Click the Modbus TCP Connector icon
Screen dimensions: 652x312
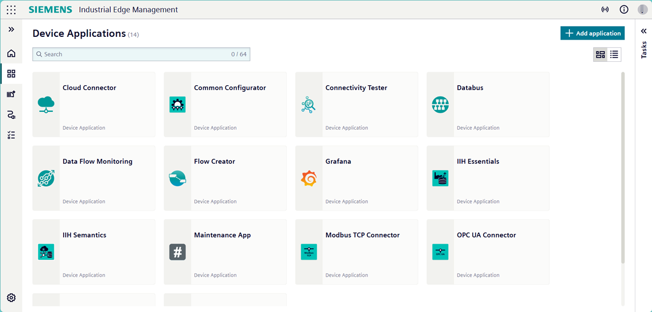[x=309, y=252]
